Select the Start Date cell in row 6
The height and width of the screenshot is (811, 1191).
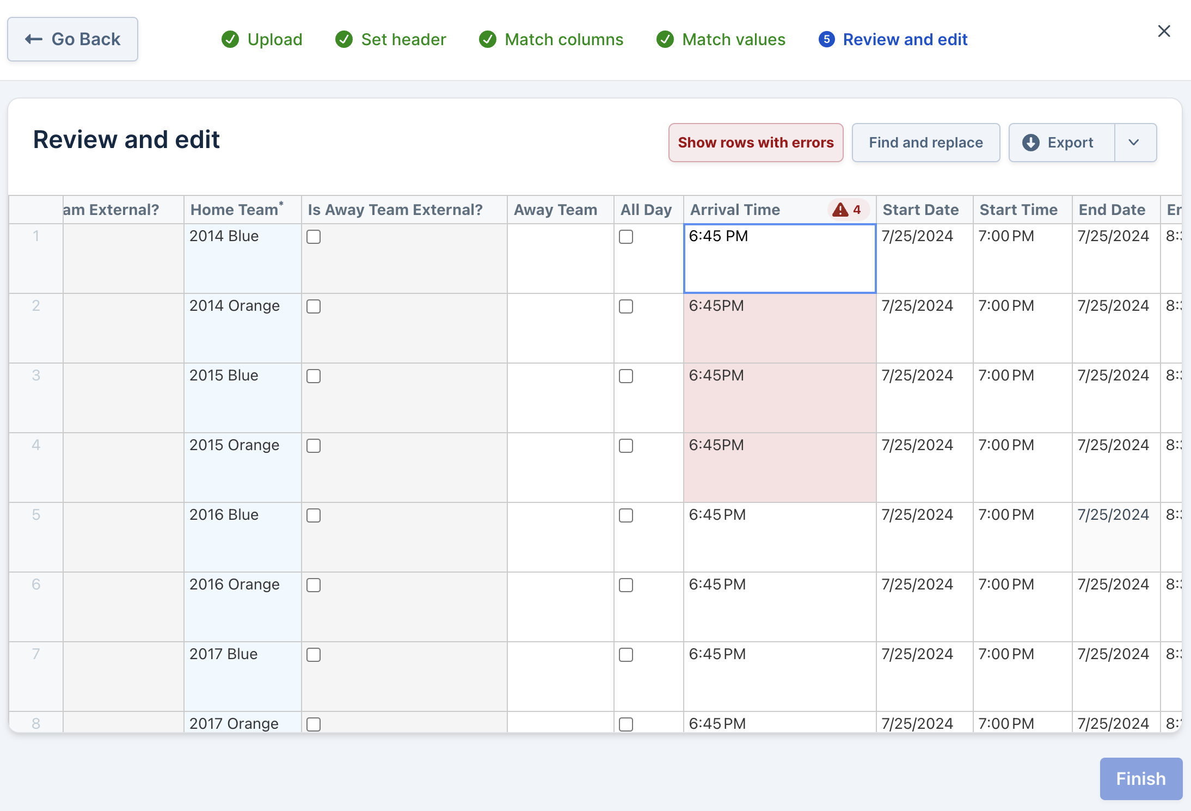click(924, 607)
